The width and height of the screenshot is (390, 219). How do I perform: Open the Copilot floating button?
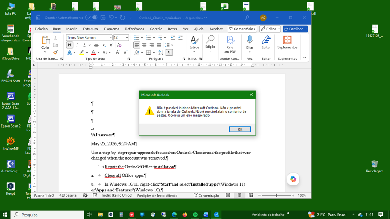click(293, 179)
